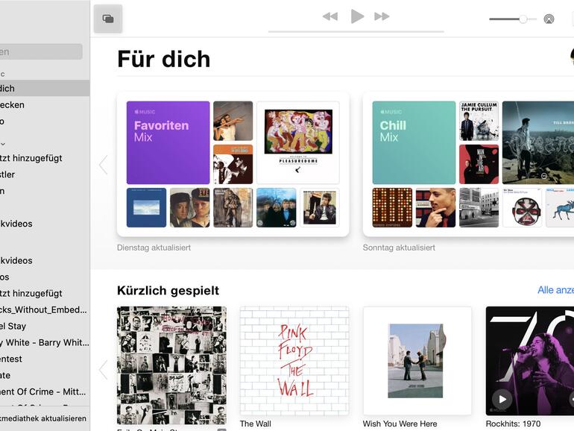Viewport: 574px width, 431px height.
Task: Collapse the sidebar section chevron
Action: [x=3, y=144]
